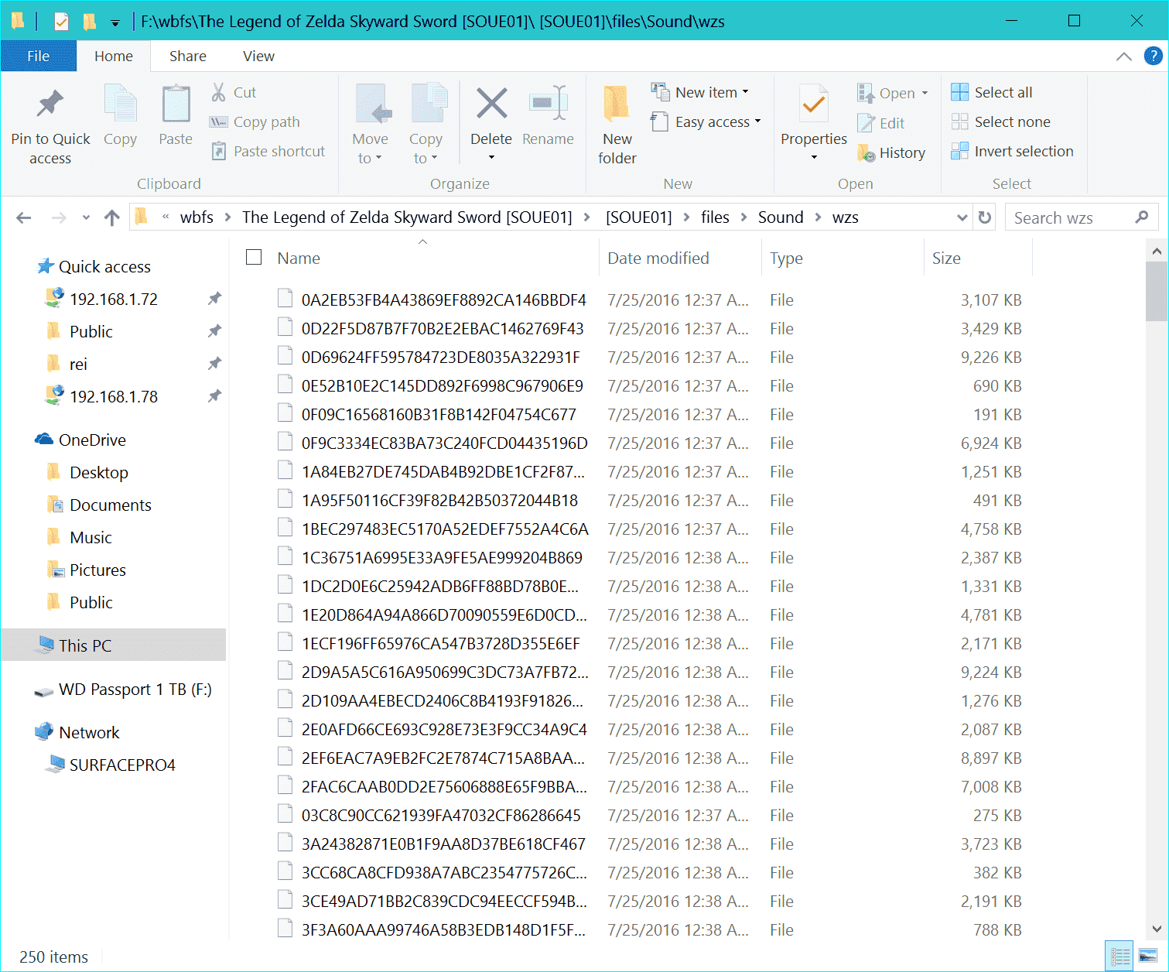This screenshot has height=972, width=1169.
Task: Create a New folder
Action: pyautogui.click(x=617, y=125)
